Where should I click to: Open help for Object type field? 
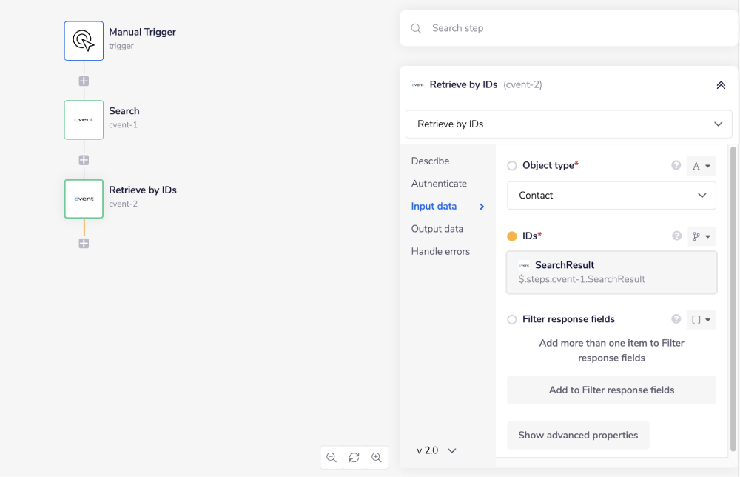(x=676, y=165)
